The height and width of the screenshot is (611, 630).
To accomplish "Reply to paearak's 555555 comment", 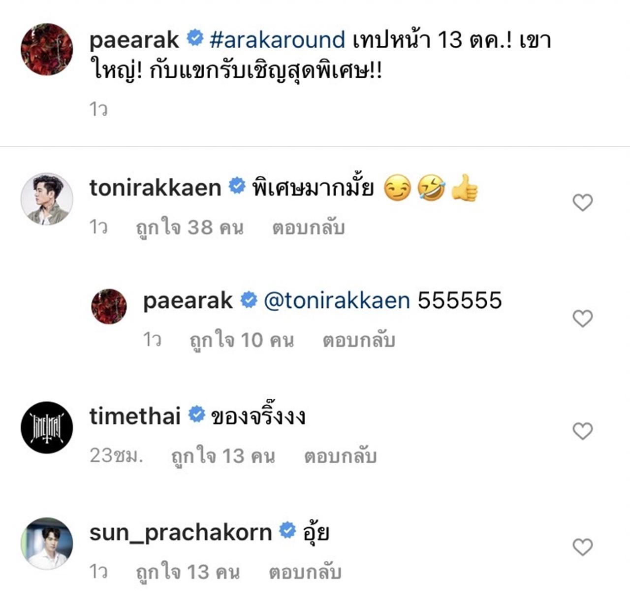I will tap(359, 340).
